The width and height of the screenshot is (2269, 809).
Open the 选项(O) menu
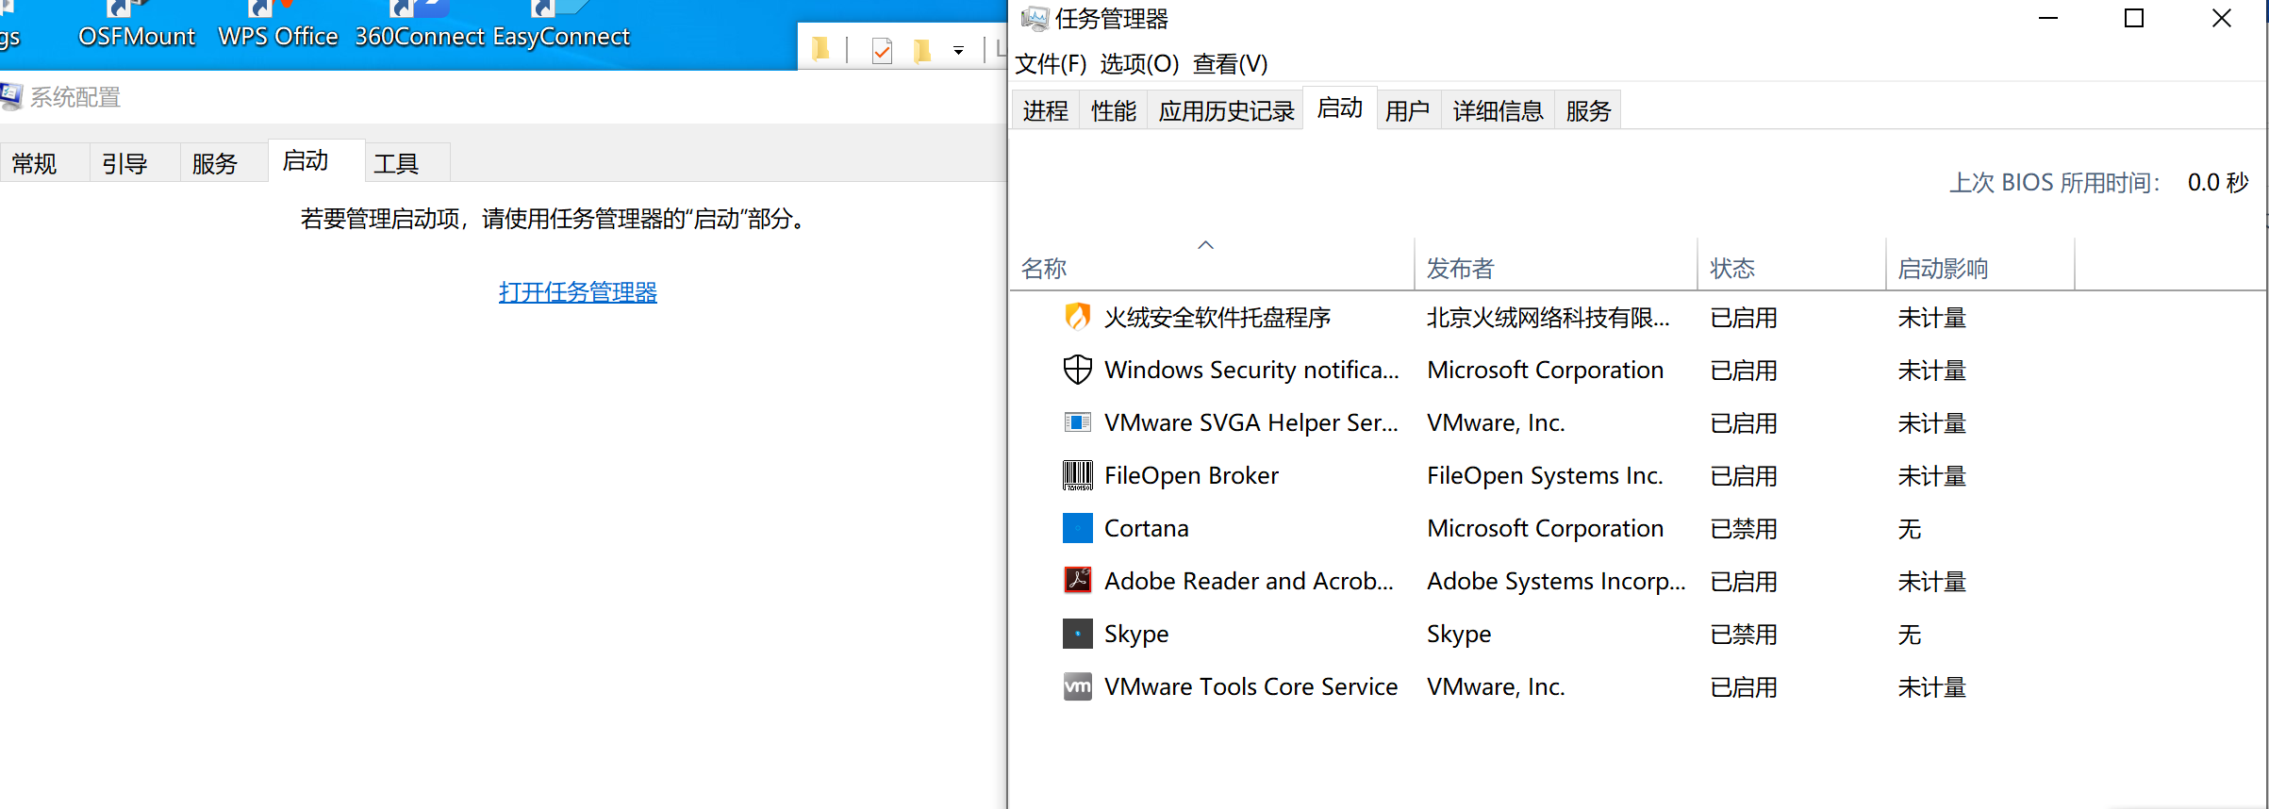tap(1139, 64)
